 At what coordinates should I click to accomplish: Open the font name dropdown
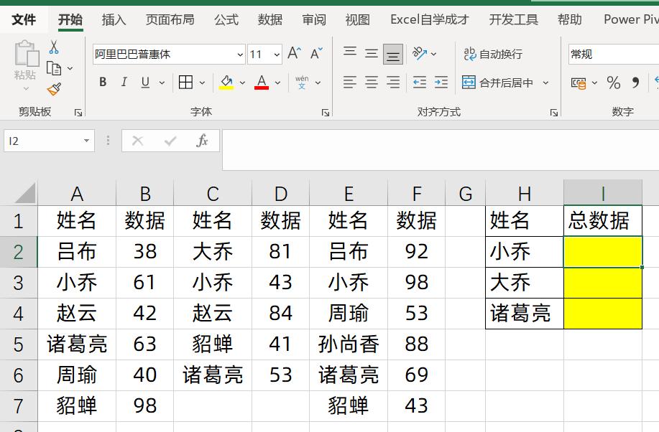[x=240, y=55]
